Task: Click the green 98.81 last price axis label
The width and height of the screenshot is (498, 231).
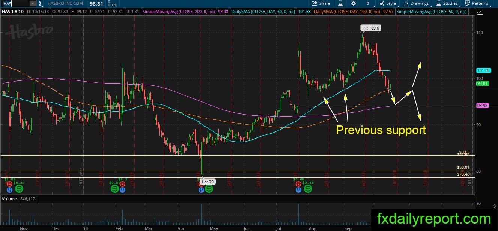Action: click(482, 84)
